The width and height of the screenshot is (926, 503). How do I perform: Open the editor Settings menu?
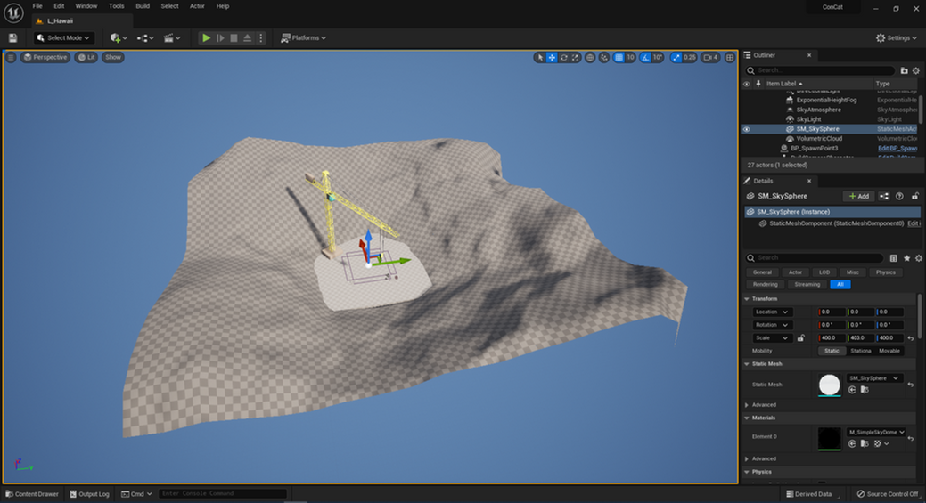[897, 37]
